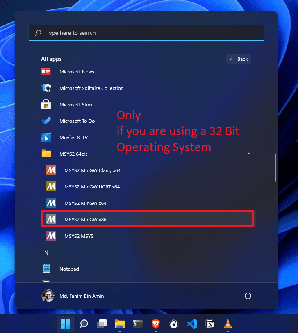Open Microsoft News app icon
Viewport: 298px width, 333px height.
click(46, 71)
